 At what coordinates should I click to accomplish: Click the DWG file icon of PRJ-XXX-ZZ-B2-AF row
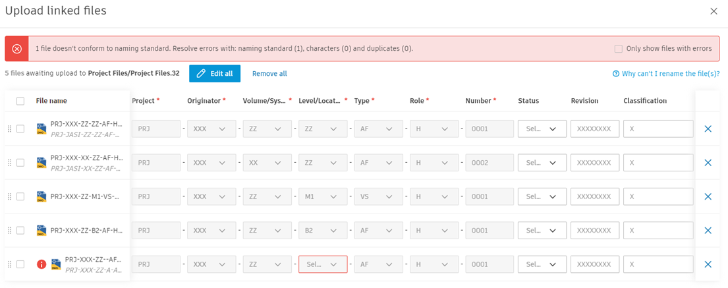41,230
